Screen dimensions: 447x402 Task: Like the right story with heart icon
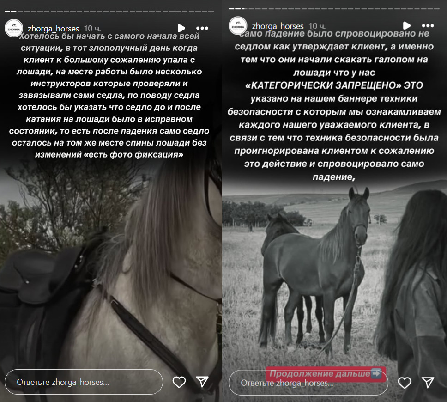(405, 383)
